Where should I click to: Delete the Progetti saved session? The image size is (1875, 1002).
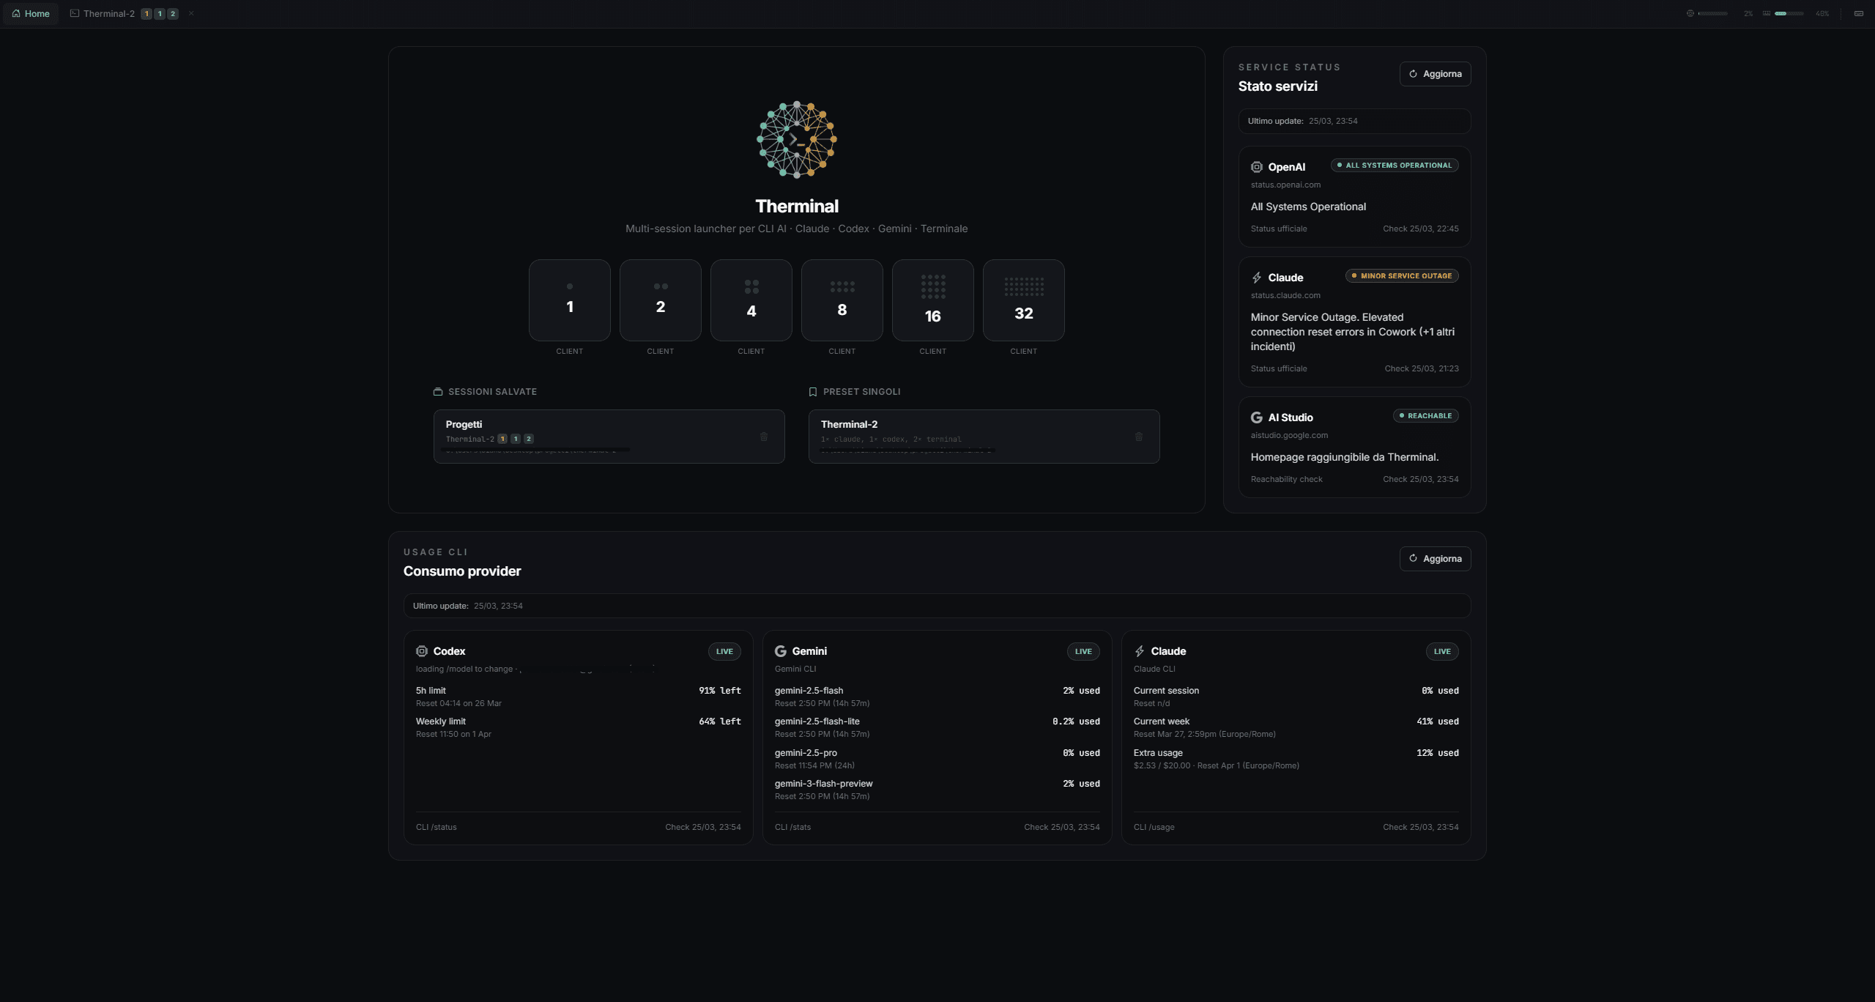click(763, 437)
